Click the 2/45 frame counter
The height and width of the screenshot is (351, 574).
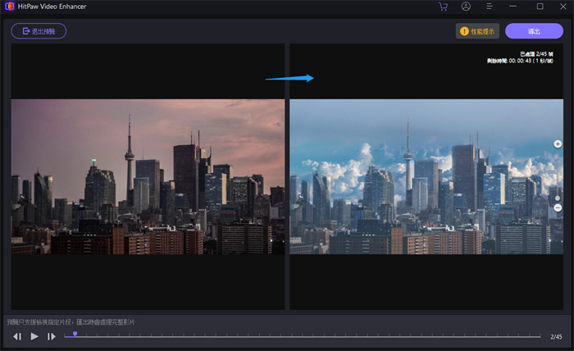[x=556, y=336]
